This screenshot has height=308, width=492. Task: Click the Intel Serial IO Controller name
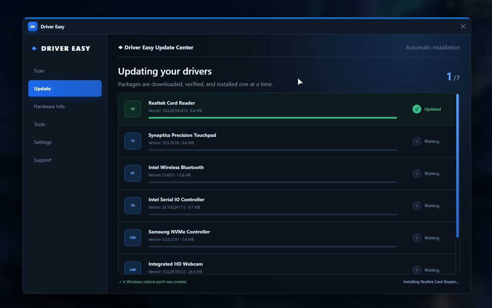[176, 199]
